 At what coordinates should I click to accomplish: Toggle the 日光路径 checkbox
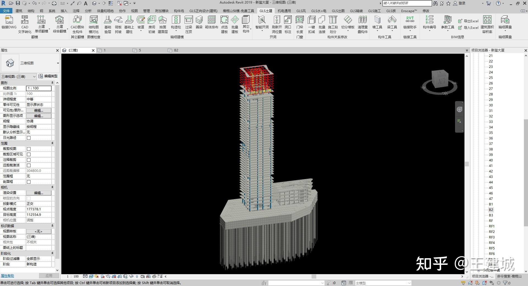[29, 138]
